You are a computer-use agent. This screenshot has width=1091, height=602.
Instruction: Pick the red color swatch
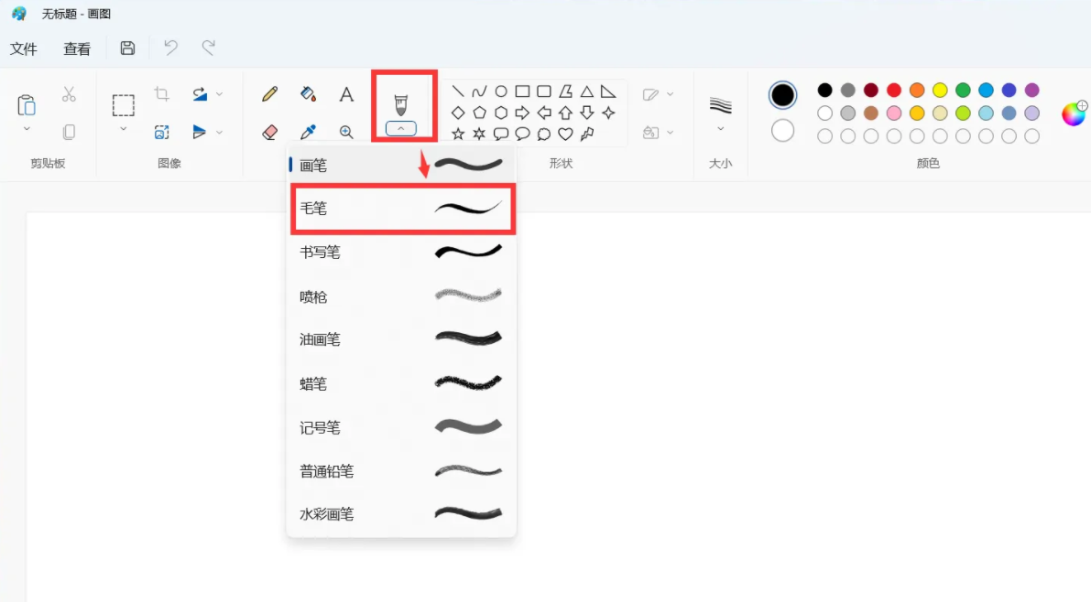pyautogui.click(x=892, y=91)
